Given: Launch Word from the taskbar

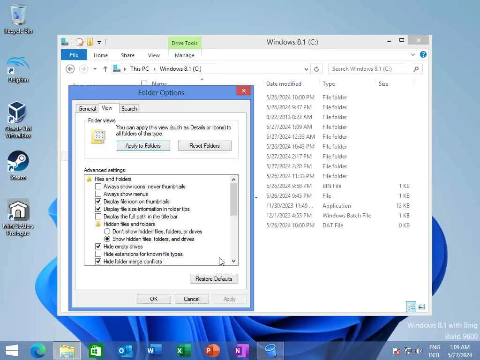Looking at the screenshot, I should click(x=154, y=351).
